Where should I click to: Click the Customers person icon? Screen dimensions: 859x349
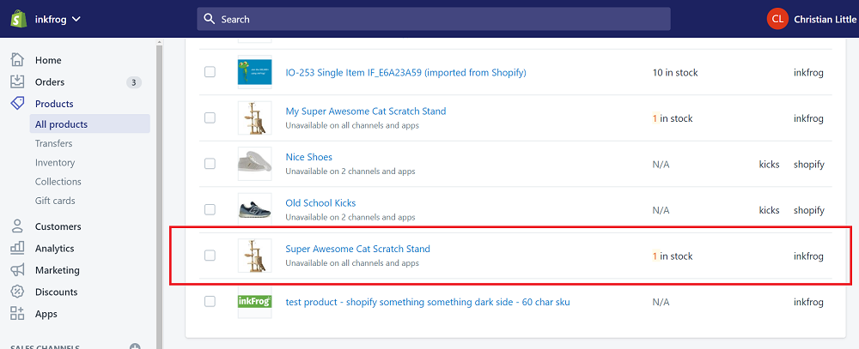(17, 226)
